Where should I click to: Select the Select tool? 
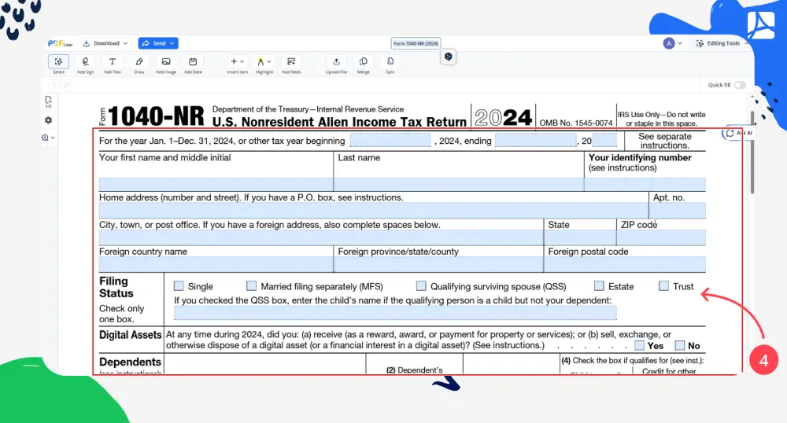pyautogui.click(x=59, y=61)
